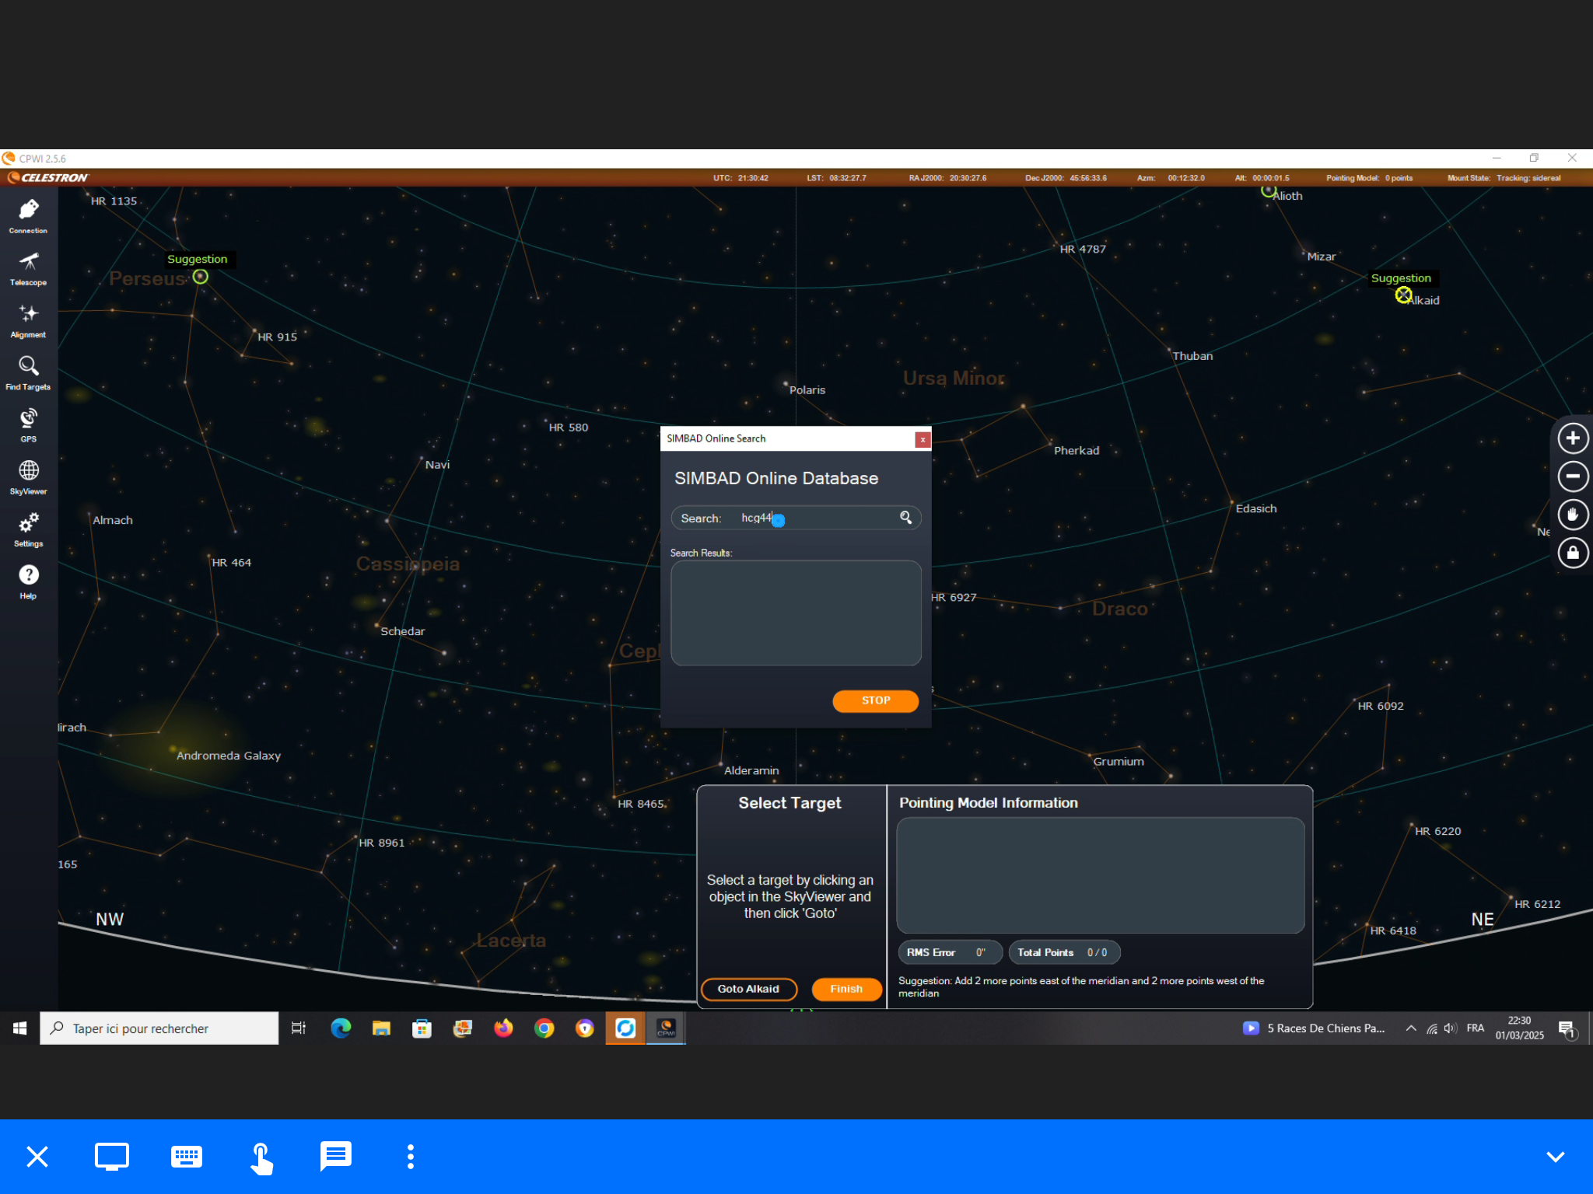
Task: Switch remote touch pointer mode
Action: (x=261, y=1158)
